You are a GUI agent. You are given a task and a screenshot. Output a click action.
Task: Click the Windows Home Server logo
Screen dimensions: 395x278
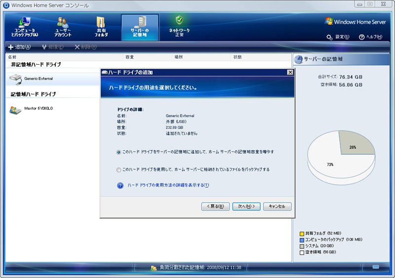coord(355,22)
